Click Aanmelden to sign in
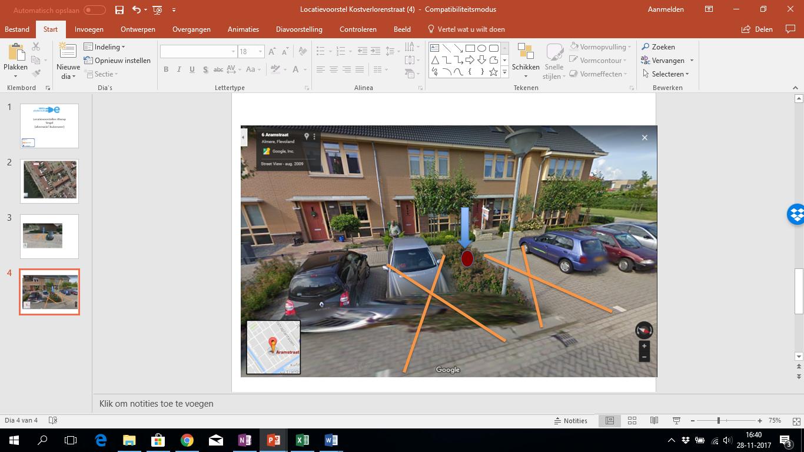804x452 pixels. pos(666,9)
